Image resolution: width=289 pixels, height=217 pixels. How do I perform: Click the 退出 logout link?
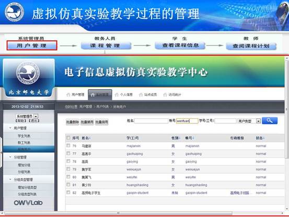coord(34,121)
